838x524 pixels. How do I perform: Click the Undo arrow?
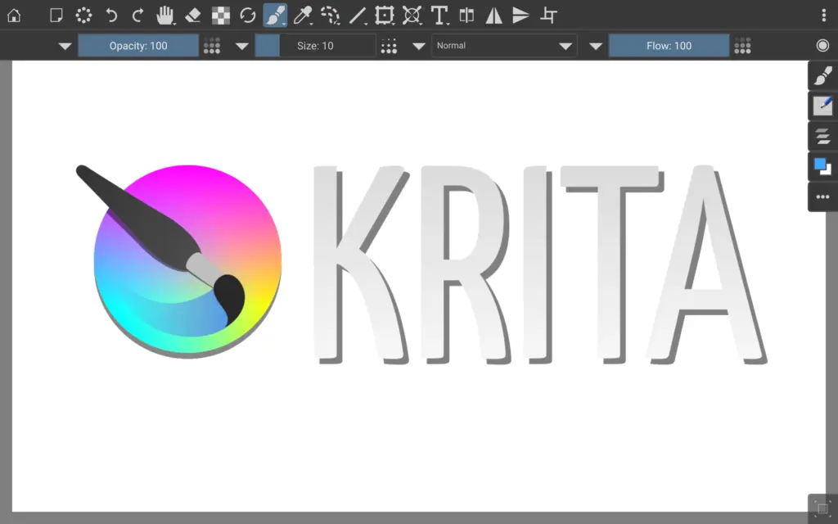(x=111, y=15)
